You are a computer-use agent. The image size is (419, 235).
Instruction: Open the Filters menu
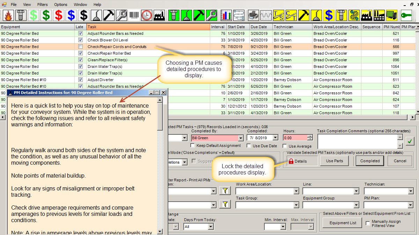pyautogui.click(x=42, y=5)
